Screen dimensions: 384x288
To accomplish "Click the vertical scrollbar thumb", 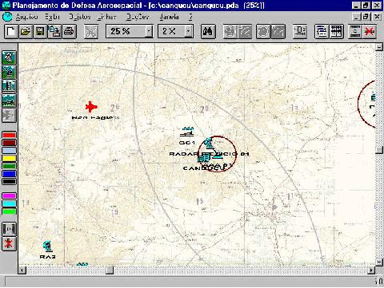I will 379,150.
